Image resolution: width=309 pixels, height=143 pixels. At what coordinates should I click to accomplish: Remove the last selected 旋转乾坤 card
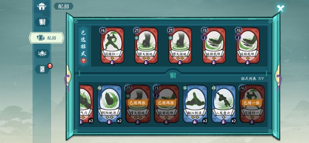248,46
